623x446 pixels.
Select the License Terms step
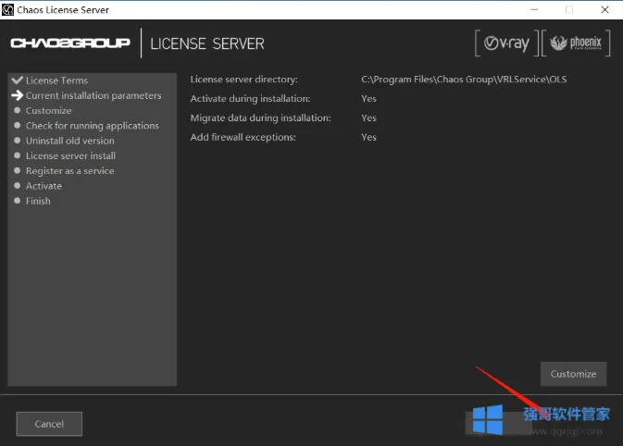[x=56, y=81]
